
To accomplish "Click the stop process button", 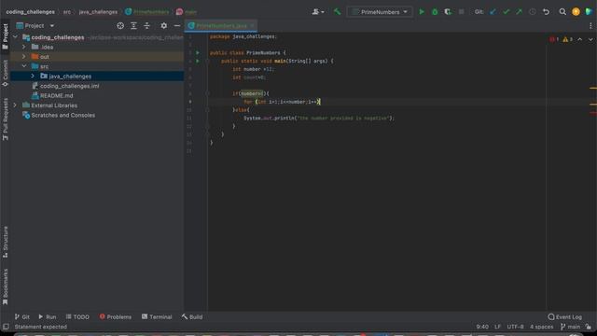I will pyautogui.click(x=461, y=12).
